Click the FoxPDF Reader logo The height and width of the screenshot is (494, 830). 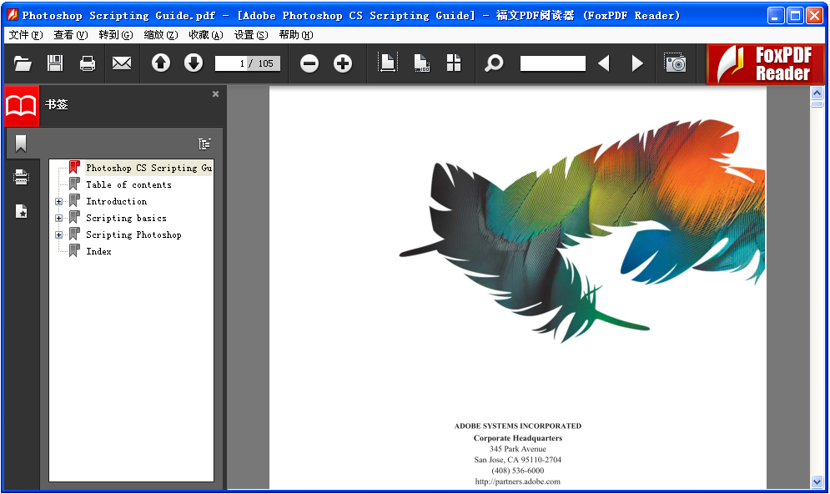coord(766,64)
